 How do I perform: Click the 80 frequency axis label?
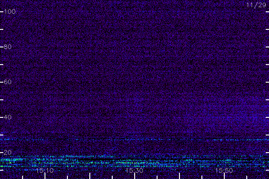point(7,47)
